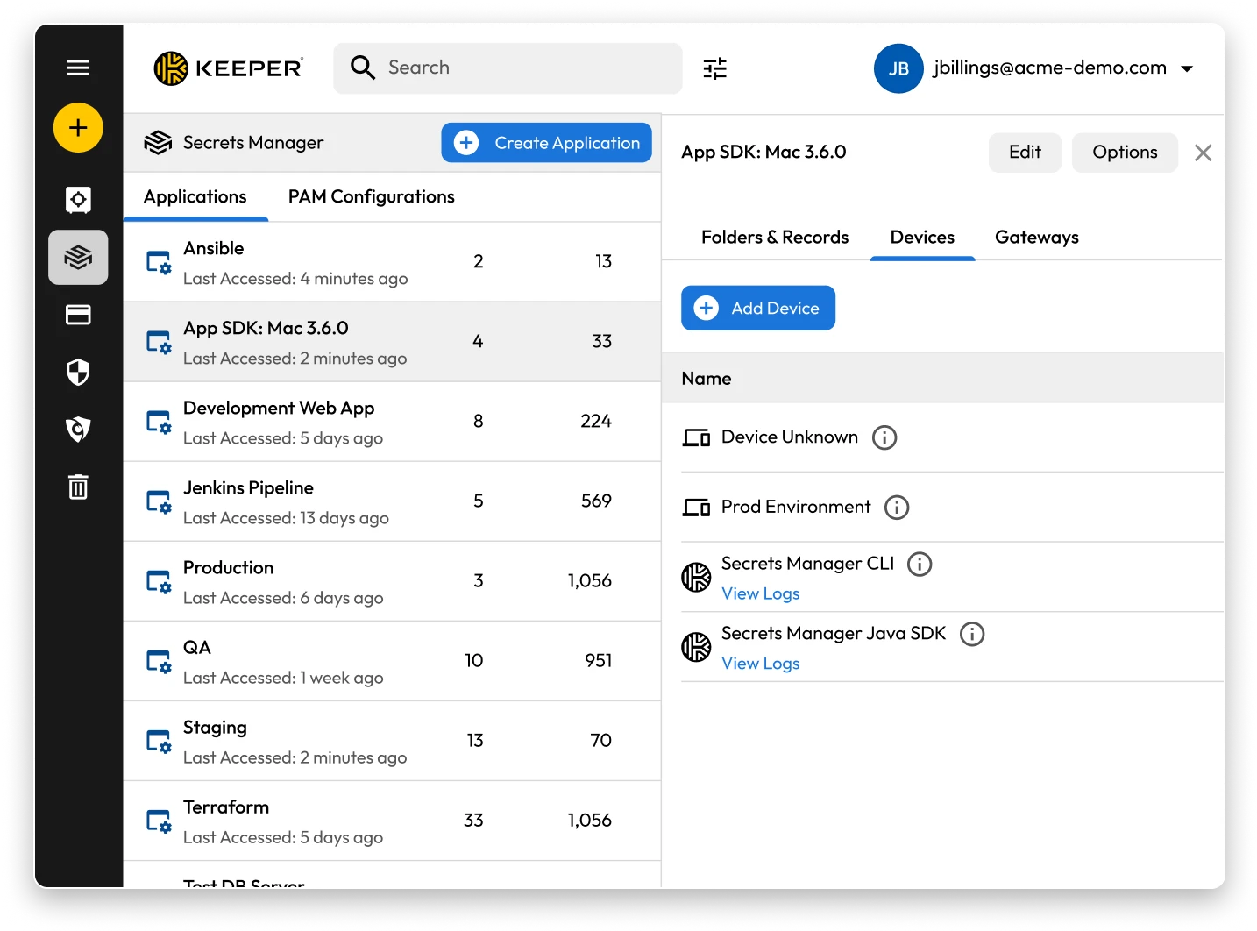Viewport: 1257px width, 931px height.
Task: Click the Device Unknown device icon
Action: (696, 437)
